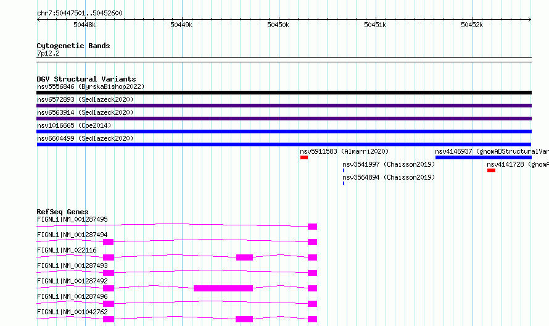Select the red nsv4141728 variant block
Viewport: 549px width, 326px height.
pos(491,170)
